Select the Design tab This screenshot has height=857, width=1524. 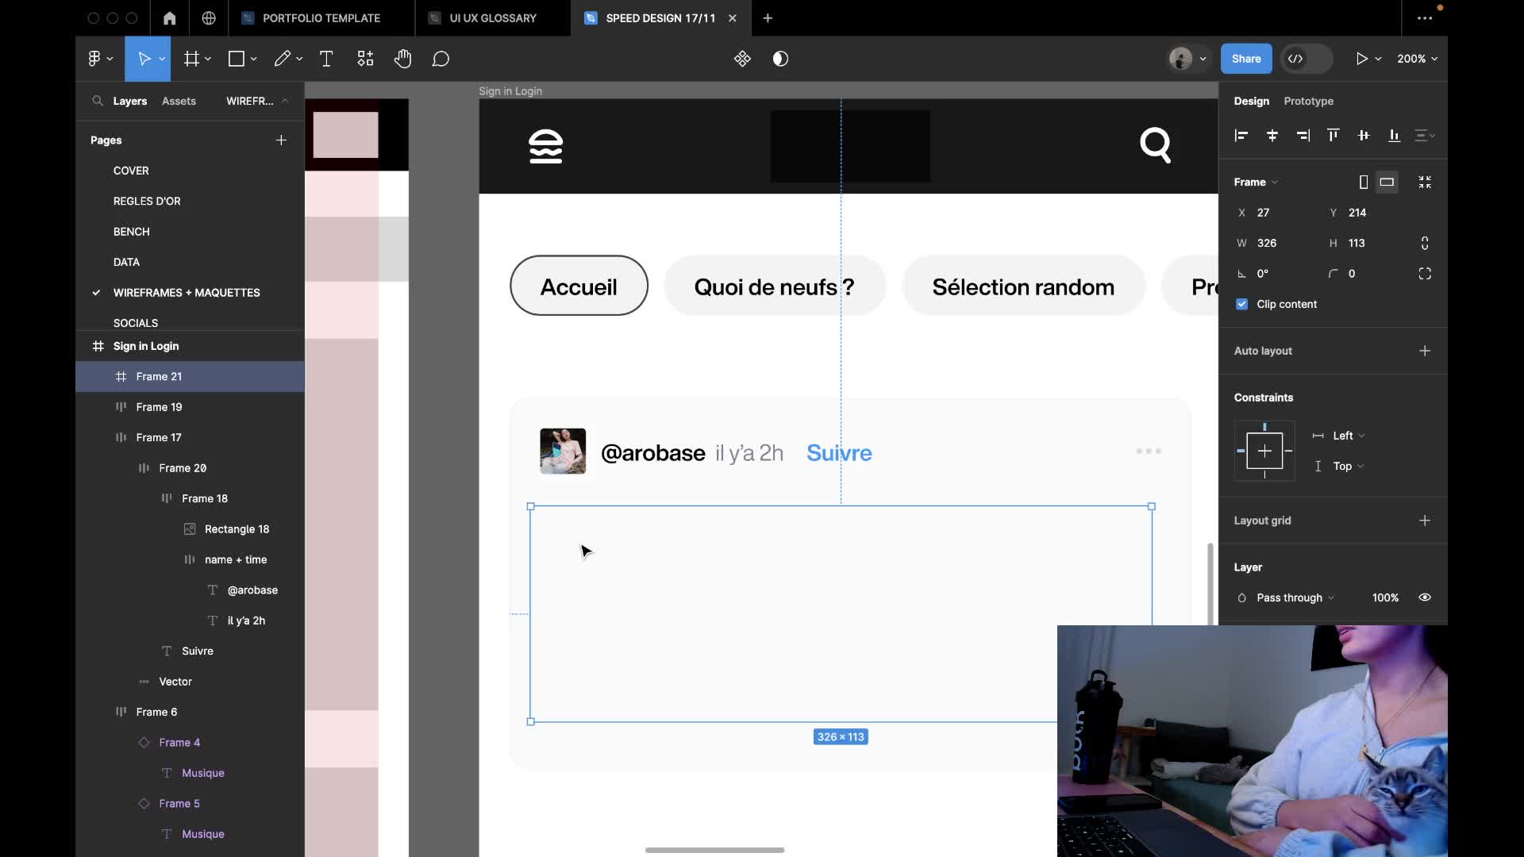pyautogui.click(x=1251, y=101)
